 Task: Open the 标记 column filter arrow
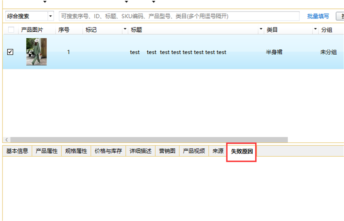125,29
